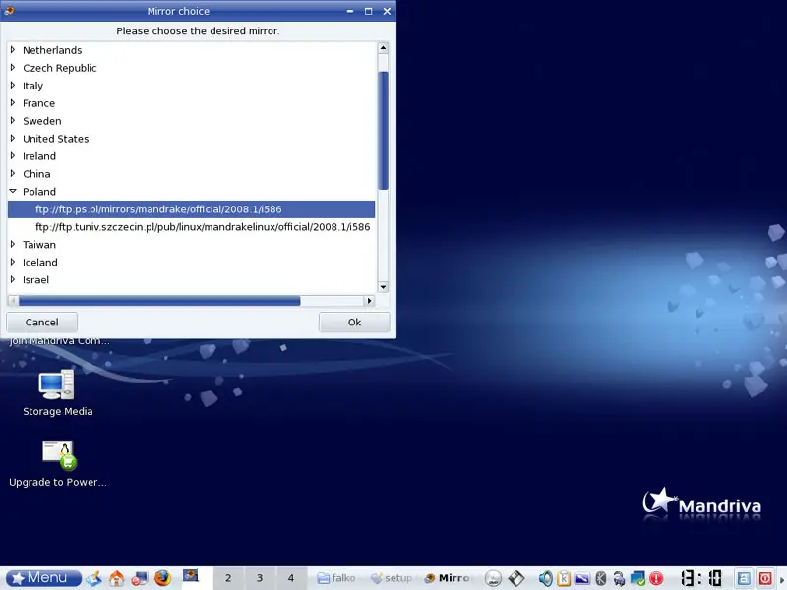The width and height of the screenshot is (787, 590).
Task: Click the horizontal scrollbar right arrow
Action: tap(370, 301)
